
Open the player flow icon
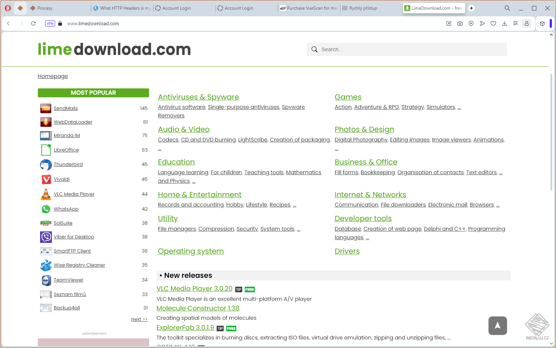point(482,23)
